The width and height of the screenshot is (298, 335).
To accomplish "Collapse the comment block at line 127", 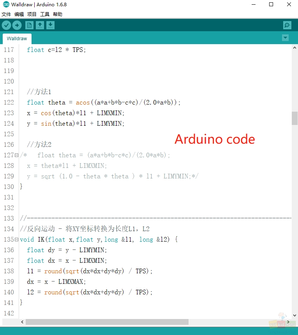I will coord(17,155).
